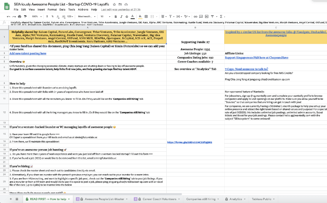The image size is (327, 203).
Task: Open the Format menu
Action: [52, 10]
